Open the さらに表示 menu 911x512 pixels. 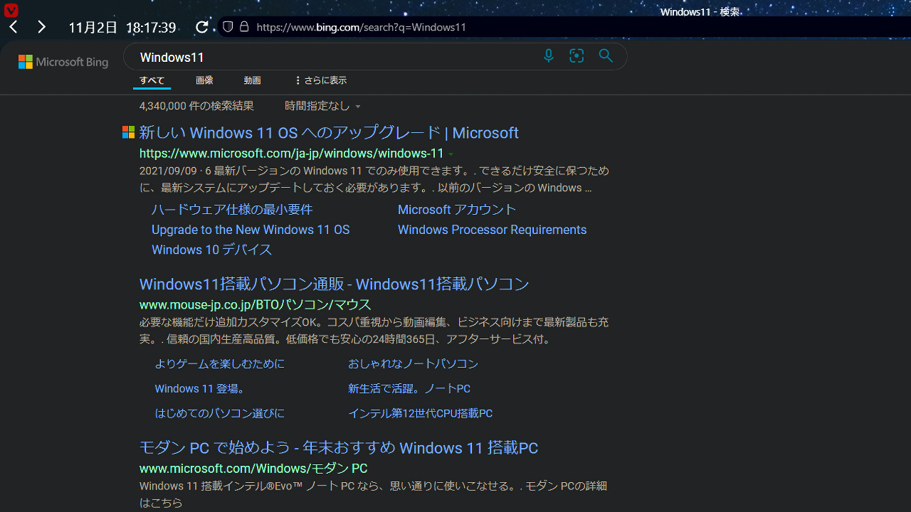tap(320, 80)
